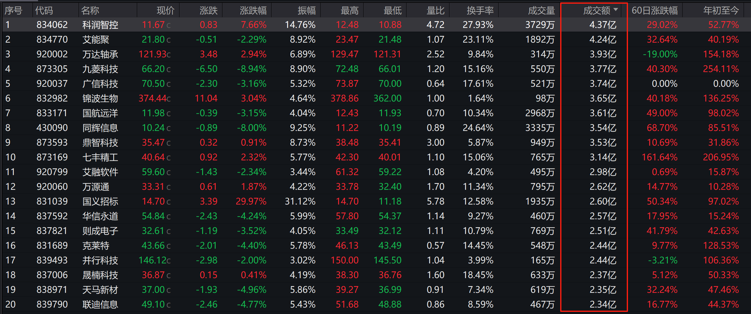The image size is (751, 314).
Task: Click stock code 831039
Action: 52,201
